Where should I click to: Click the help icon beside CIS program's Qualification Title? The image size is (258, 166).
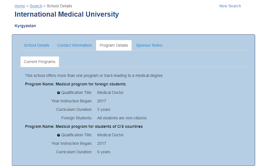[x=58, y=135]
